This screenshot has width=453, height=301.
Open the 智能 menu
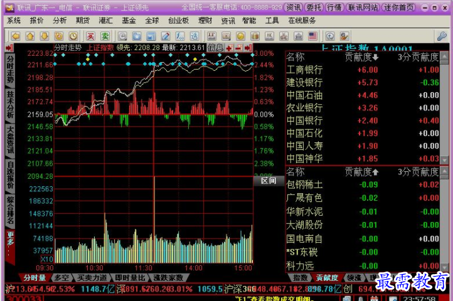249,21
